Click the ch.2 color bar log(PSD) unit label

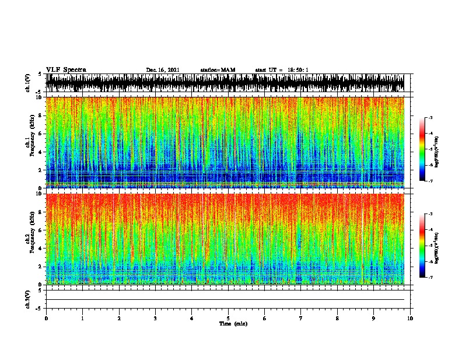coord(437,248)
